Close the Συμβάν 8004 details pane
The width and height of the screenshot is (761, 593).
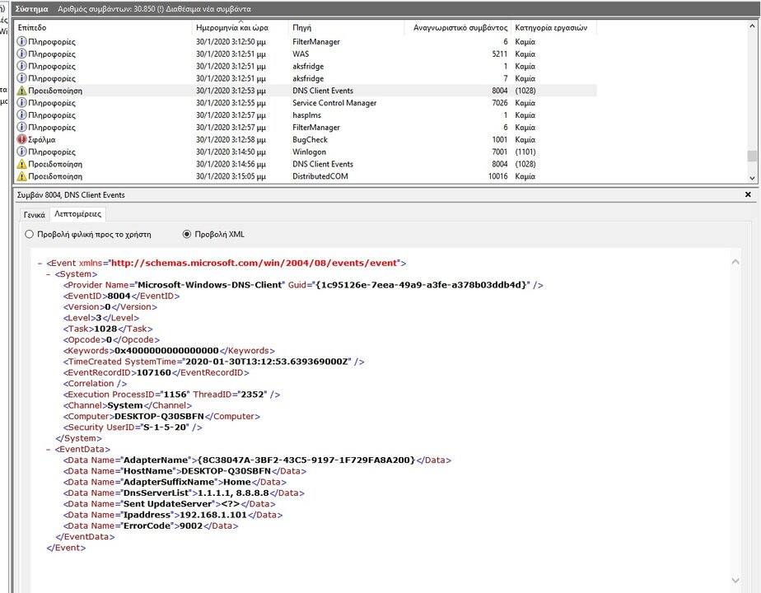(x=748, y=195)
